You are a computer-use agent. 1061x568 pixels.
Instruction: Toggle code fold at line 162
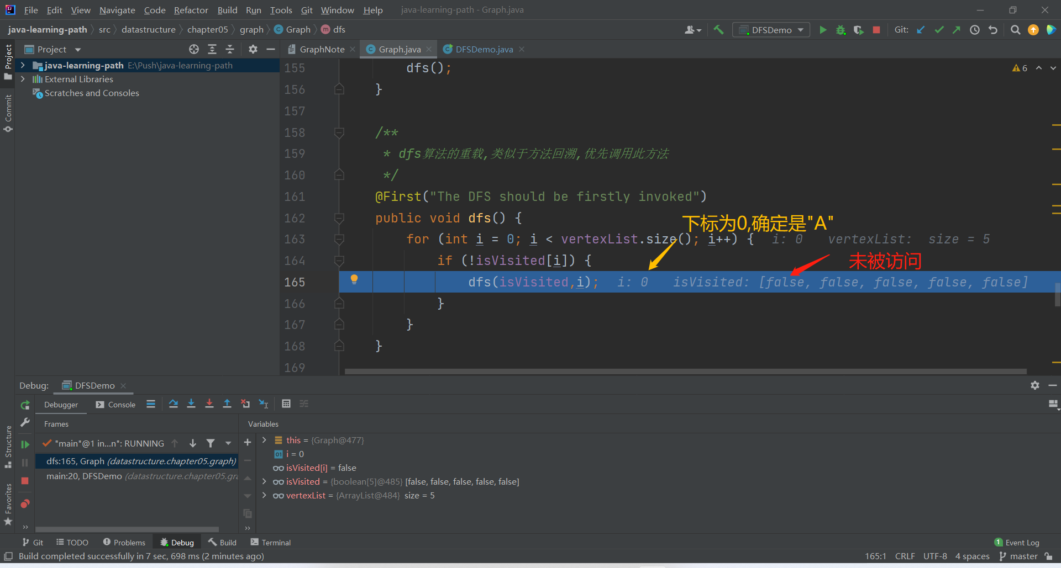coord(339,218)
